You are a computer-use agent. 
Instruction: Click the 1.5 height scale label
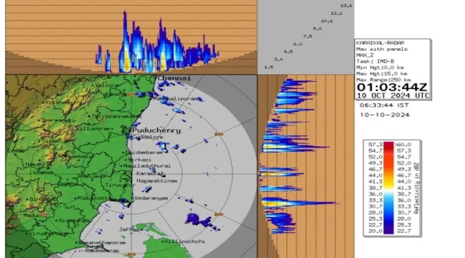click(269, 67)
